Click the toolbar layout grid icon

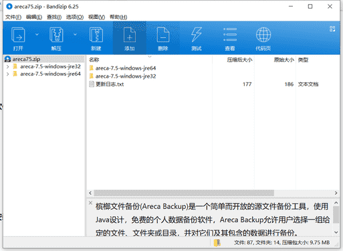pyautogui.click(x=332, y=29)
